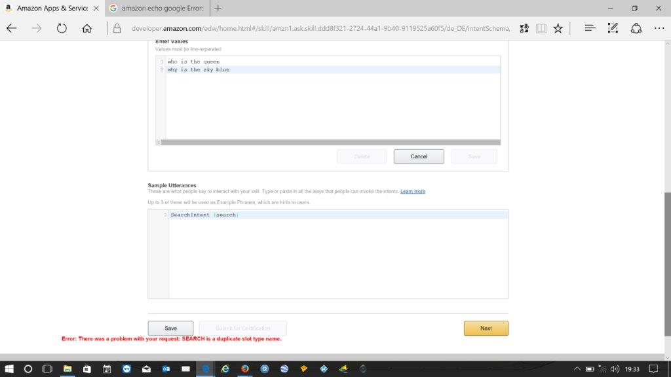Close the Amazon Apps & Services tab
Screen dimensions: 671x377
click(96, 8)
